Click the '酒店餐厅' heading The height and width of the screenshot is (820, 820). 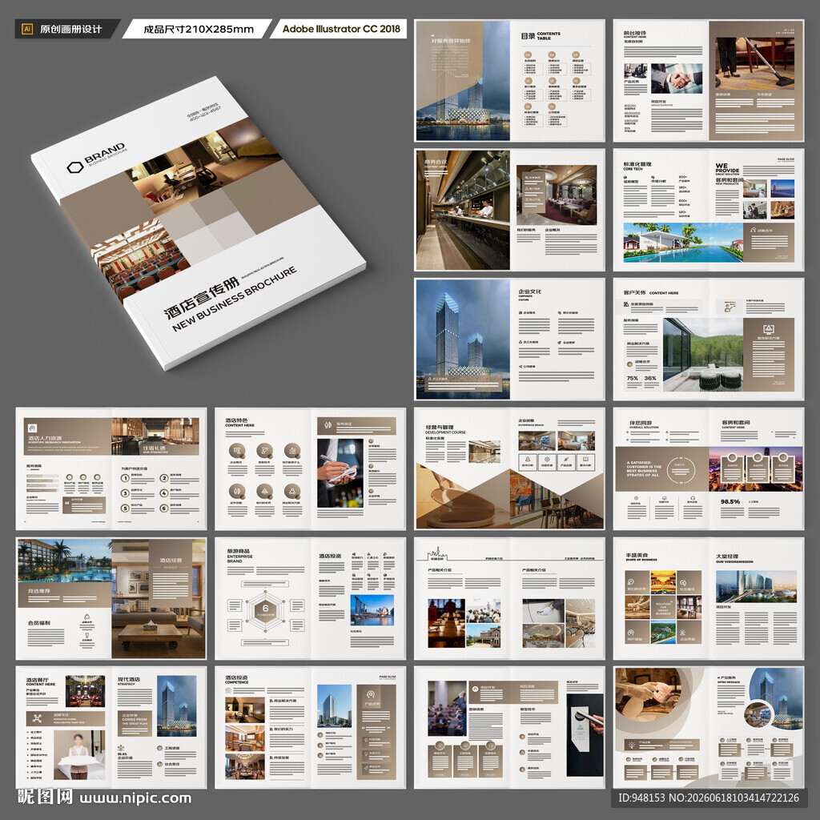coord(37,679)
